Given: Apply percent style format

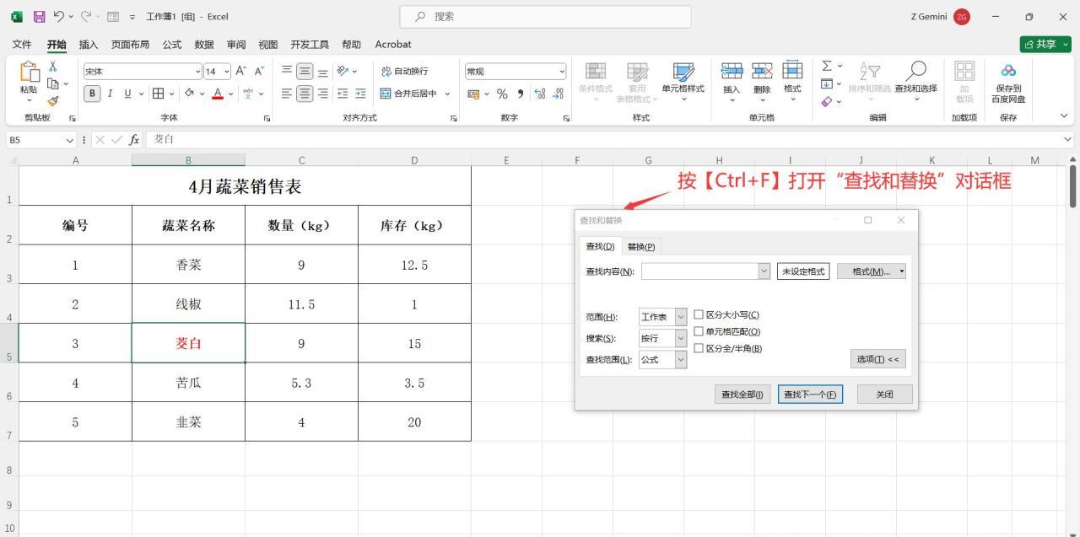Looking at the screenshot, I should (502, 94).
